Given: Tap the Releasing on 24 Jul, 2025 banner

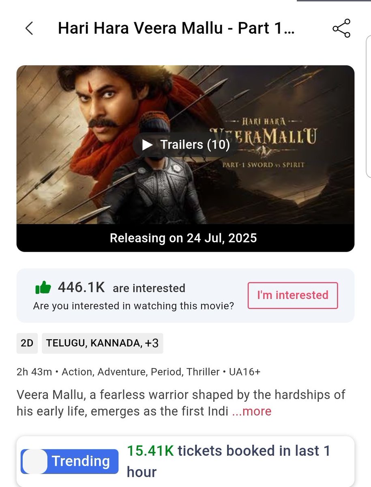Looking at the screenshot, I should coord(185,238).
